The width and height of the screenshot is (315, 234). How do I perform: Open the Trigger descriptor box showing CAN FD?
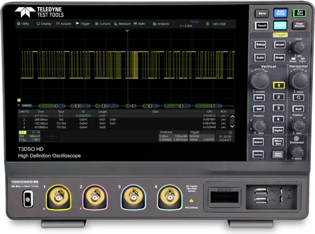pyautogui.click(x=202, y=136)
